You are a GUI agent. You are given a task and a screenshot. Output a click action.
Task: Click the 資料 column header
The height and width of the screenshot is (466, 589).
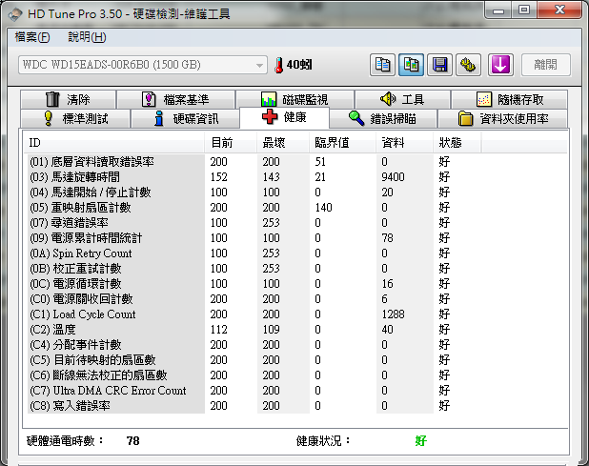point(404,143)
